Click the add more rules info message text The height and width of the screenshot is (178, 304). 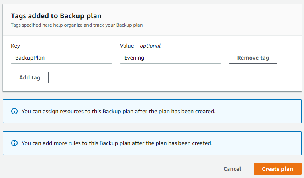pos(117,143)
